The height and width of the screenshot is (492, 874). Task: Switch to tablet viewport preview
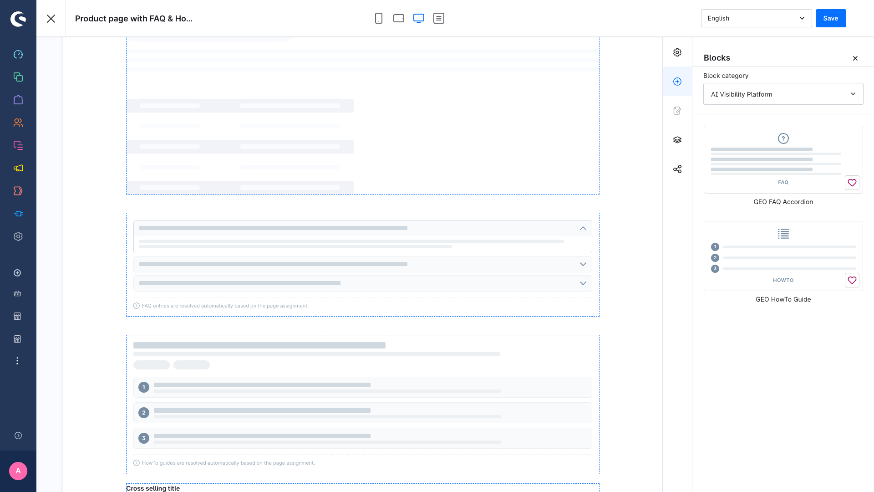click(399, 18)
